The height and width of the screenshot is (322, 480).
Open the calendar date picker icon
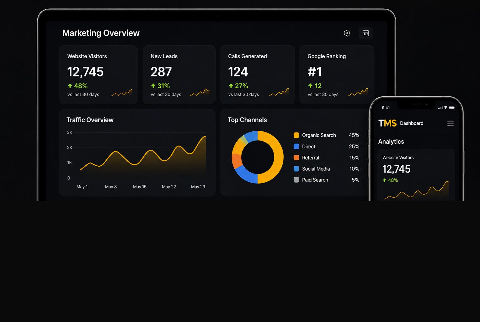[x=366, y=33]
